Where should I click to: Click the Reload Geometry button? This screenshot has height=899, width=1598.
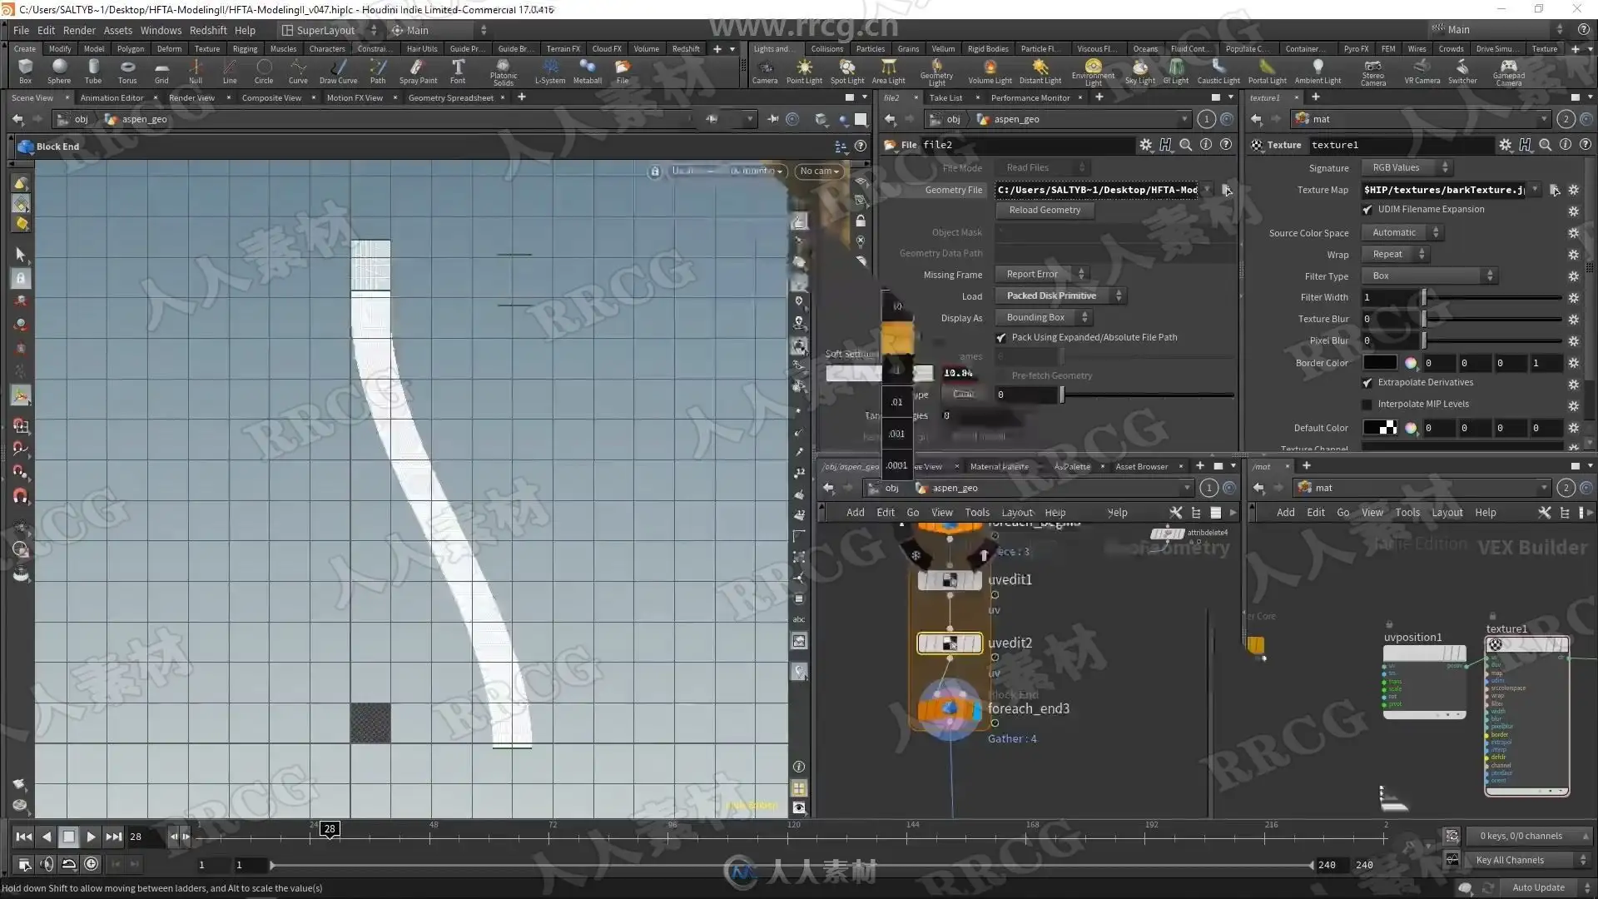tap(1045, 211)
